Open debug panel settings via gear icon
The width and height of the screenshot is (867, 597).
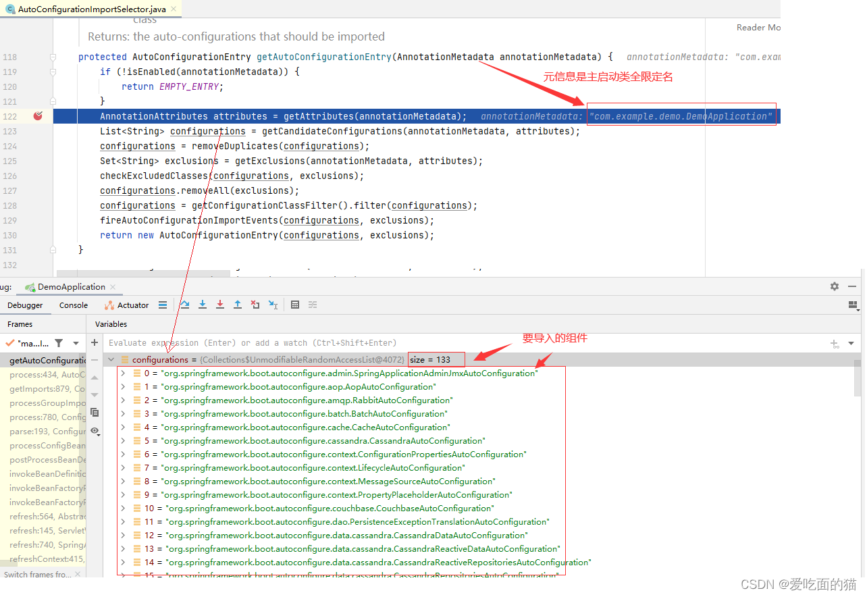pyautogui.click(x=835, y=286)
